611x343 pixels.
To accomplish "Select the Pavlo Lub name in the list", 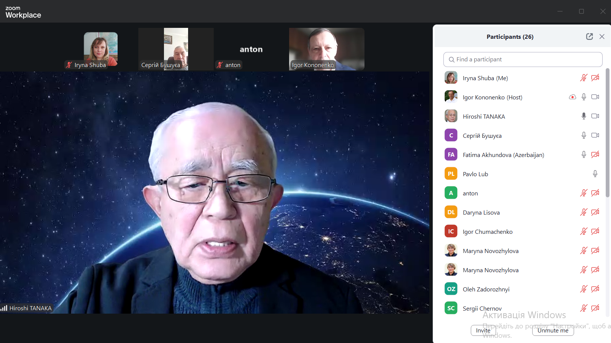I will pyautogui.click(x=475, y=174).
